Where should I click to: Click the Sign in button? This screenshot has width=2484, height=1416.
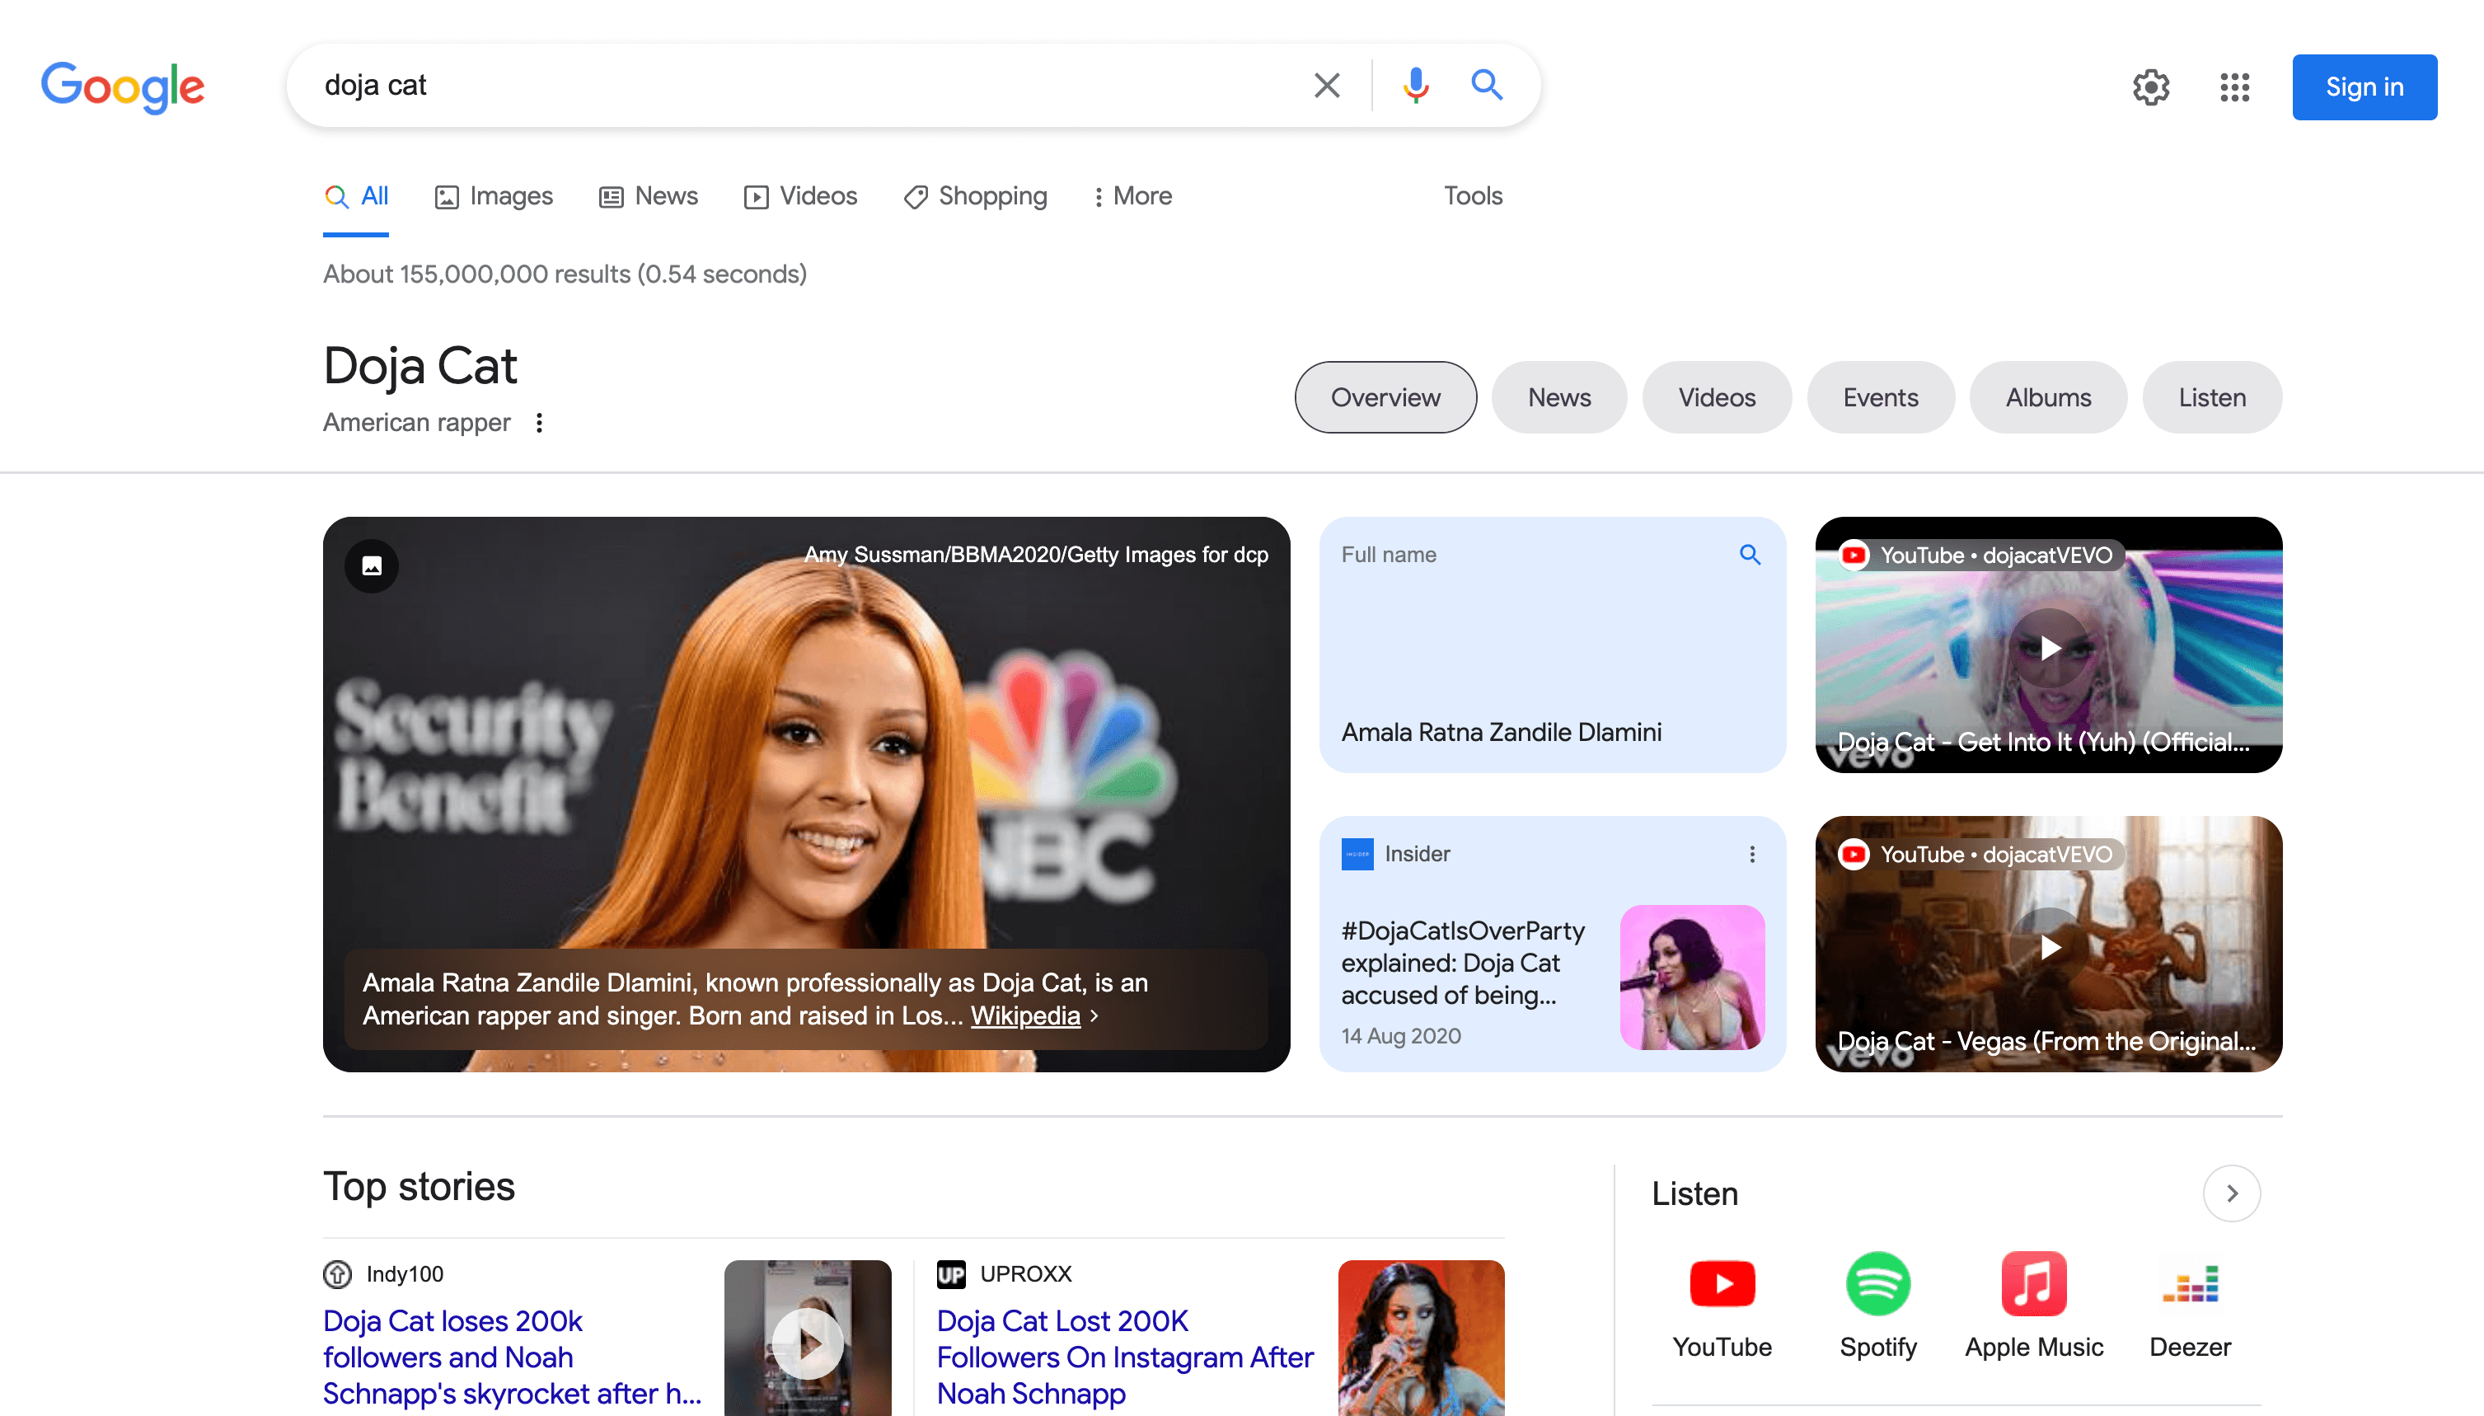tap(2364, 87)
